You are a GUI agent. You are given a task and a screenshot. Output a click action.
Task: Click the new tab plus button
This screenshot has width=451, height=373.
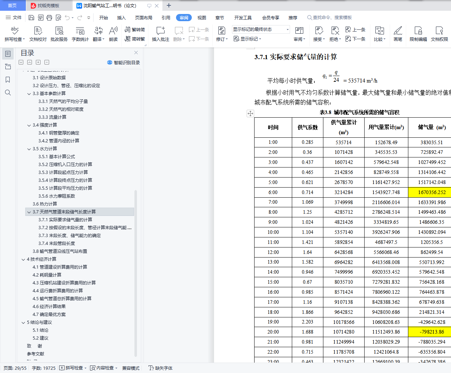[169, 5]
